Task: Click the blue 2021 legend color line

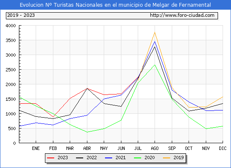Action: point(109,158)
